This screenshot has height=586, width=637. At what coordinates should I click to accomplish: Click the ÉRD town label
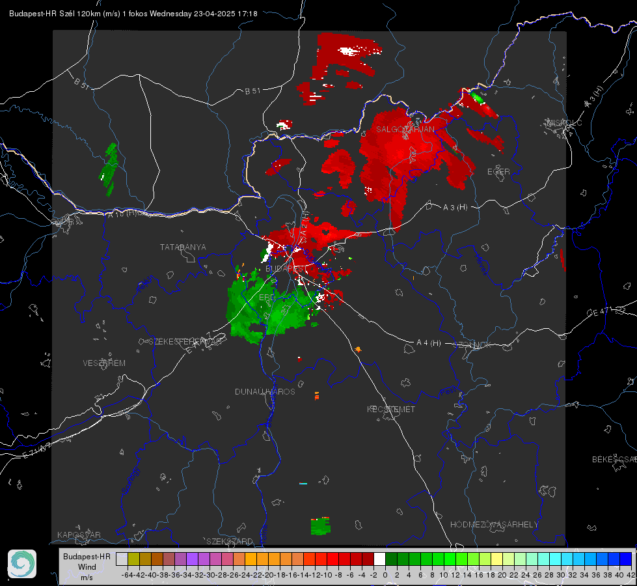click(267, 298)
